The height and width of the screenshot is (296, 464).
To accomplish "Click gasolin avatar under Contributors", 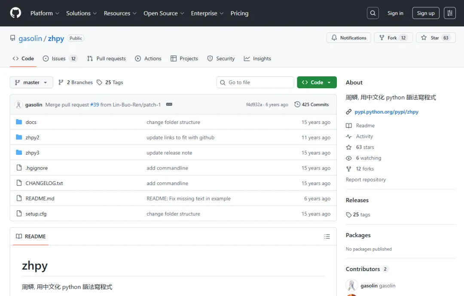I will coord(351,285).
